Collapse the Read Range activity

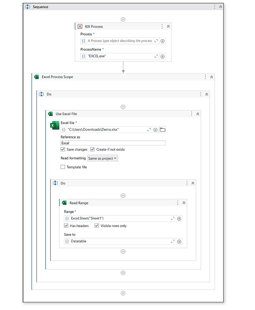pos(184,203)
